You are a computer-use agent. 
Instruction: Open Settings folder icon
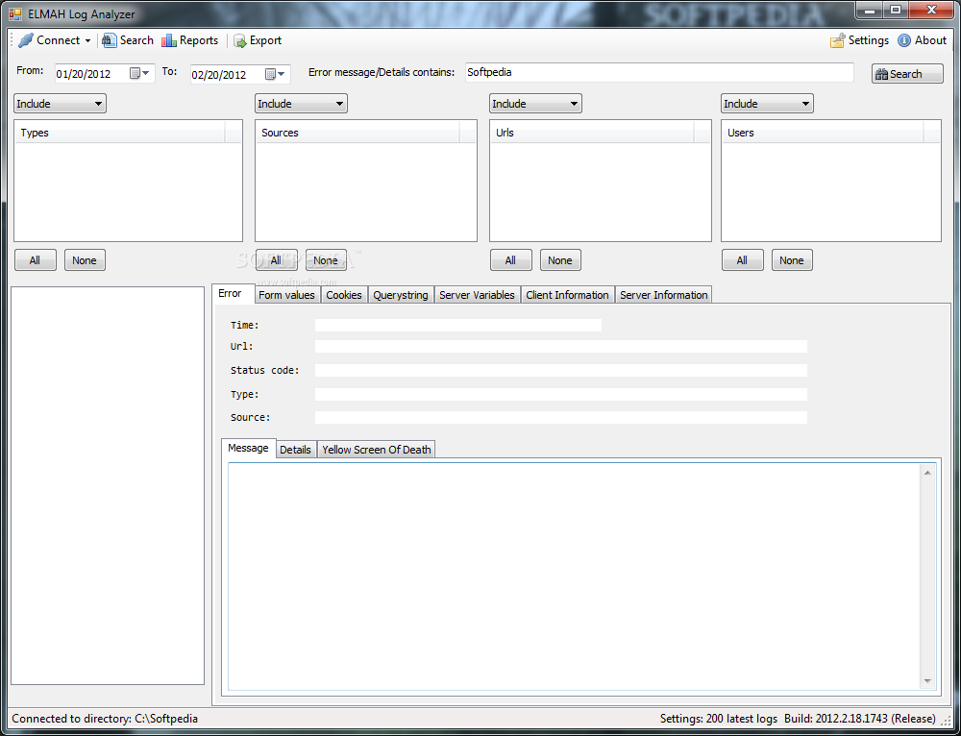pos(837,40)
